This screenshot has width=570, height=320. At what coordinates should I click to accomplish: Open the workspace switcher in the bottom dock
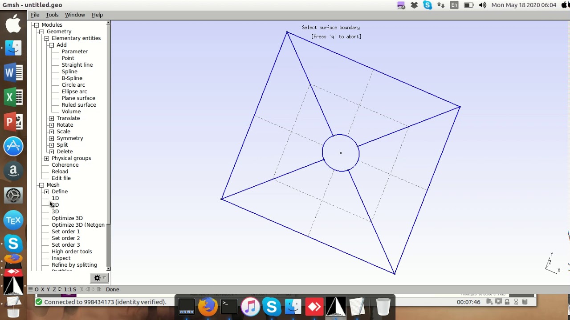(x=186, y=306)
